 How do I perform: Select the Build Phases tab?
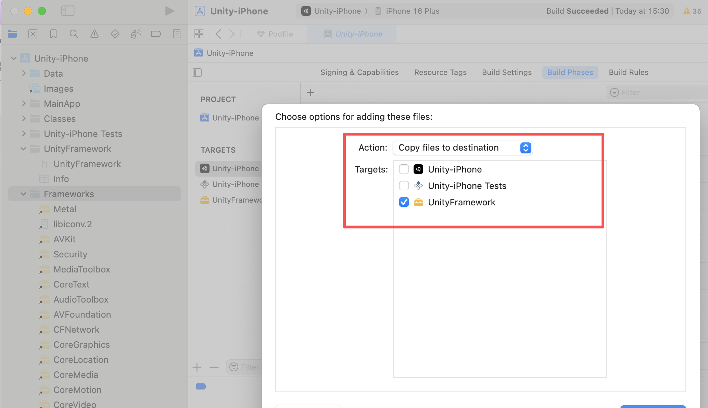pos(570,72)
